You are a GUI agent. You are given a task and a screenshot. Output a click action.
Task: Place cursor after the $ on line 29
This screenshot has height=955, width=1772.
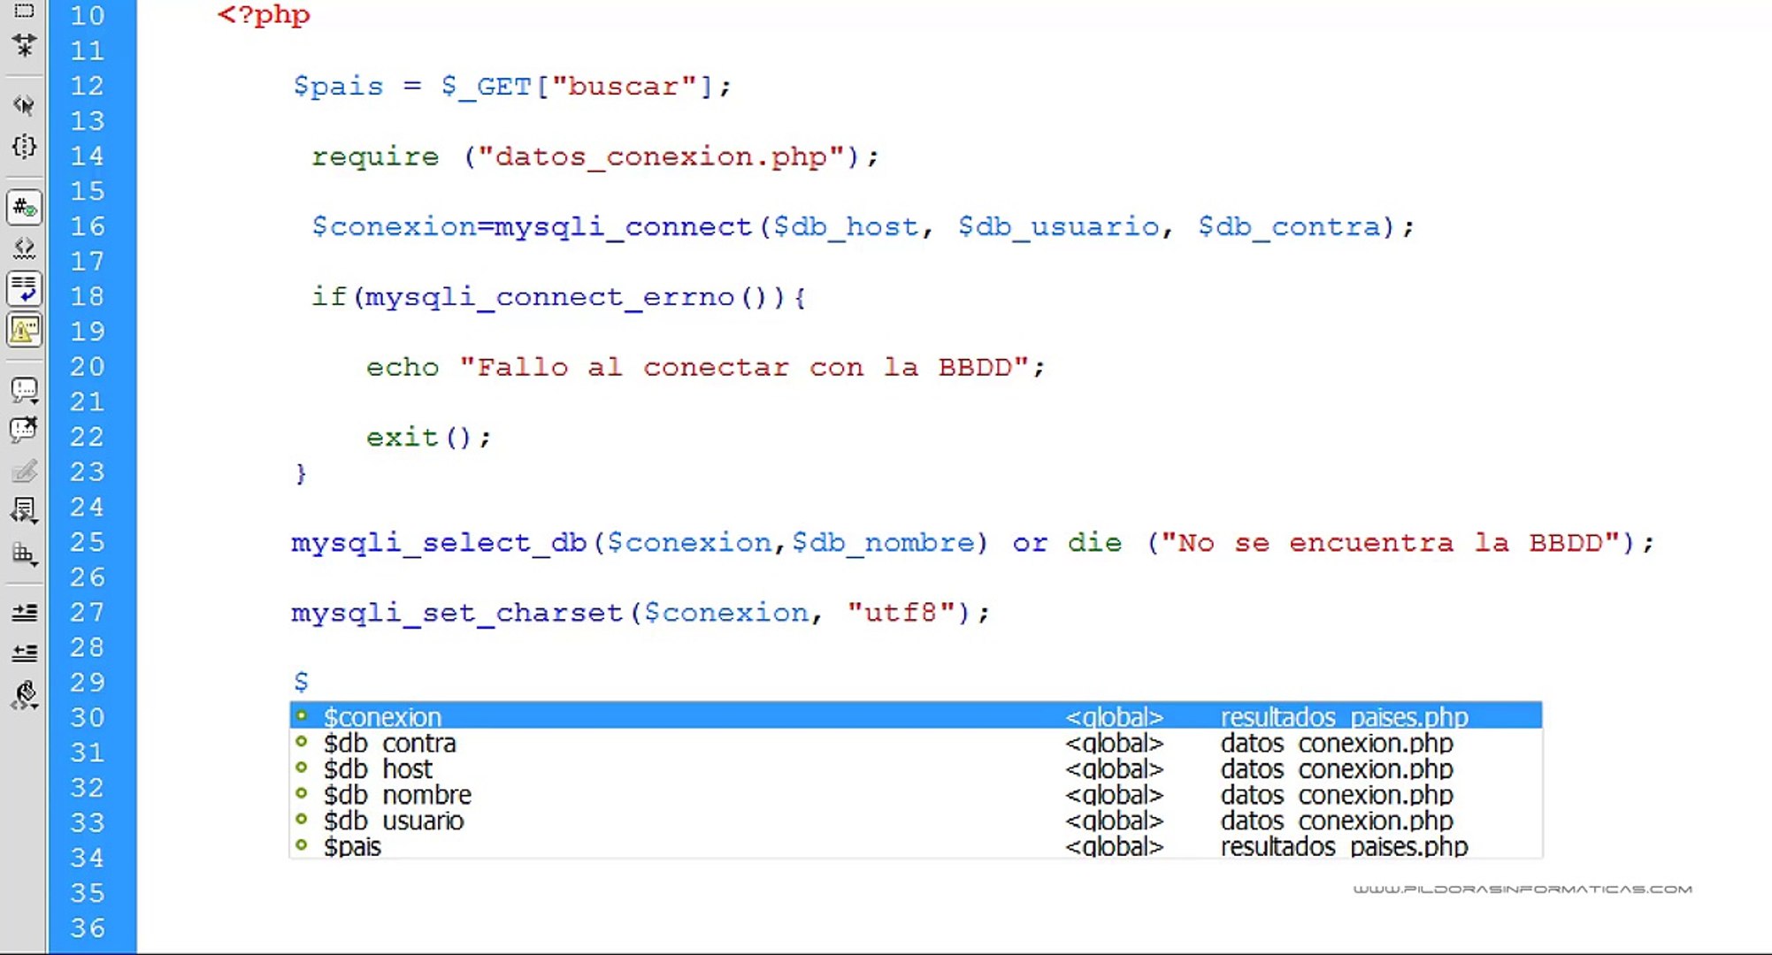(x=311, y=682)
